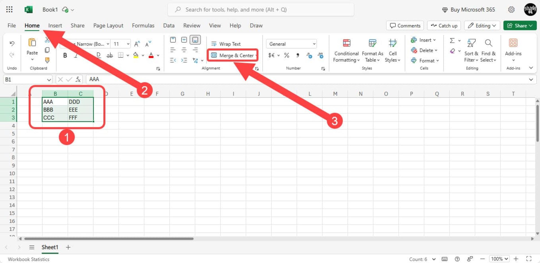This screenshot has width=540, height=263.
Task: Open the Add-ins icon
Action: (x=513, y=43)
